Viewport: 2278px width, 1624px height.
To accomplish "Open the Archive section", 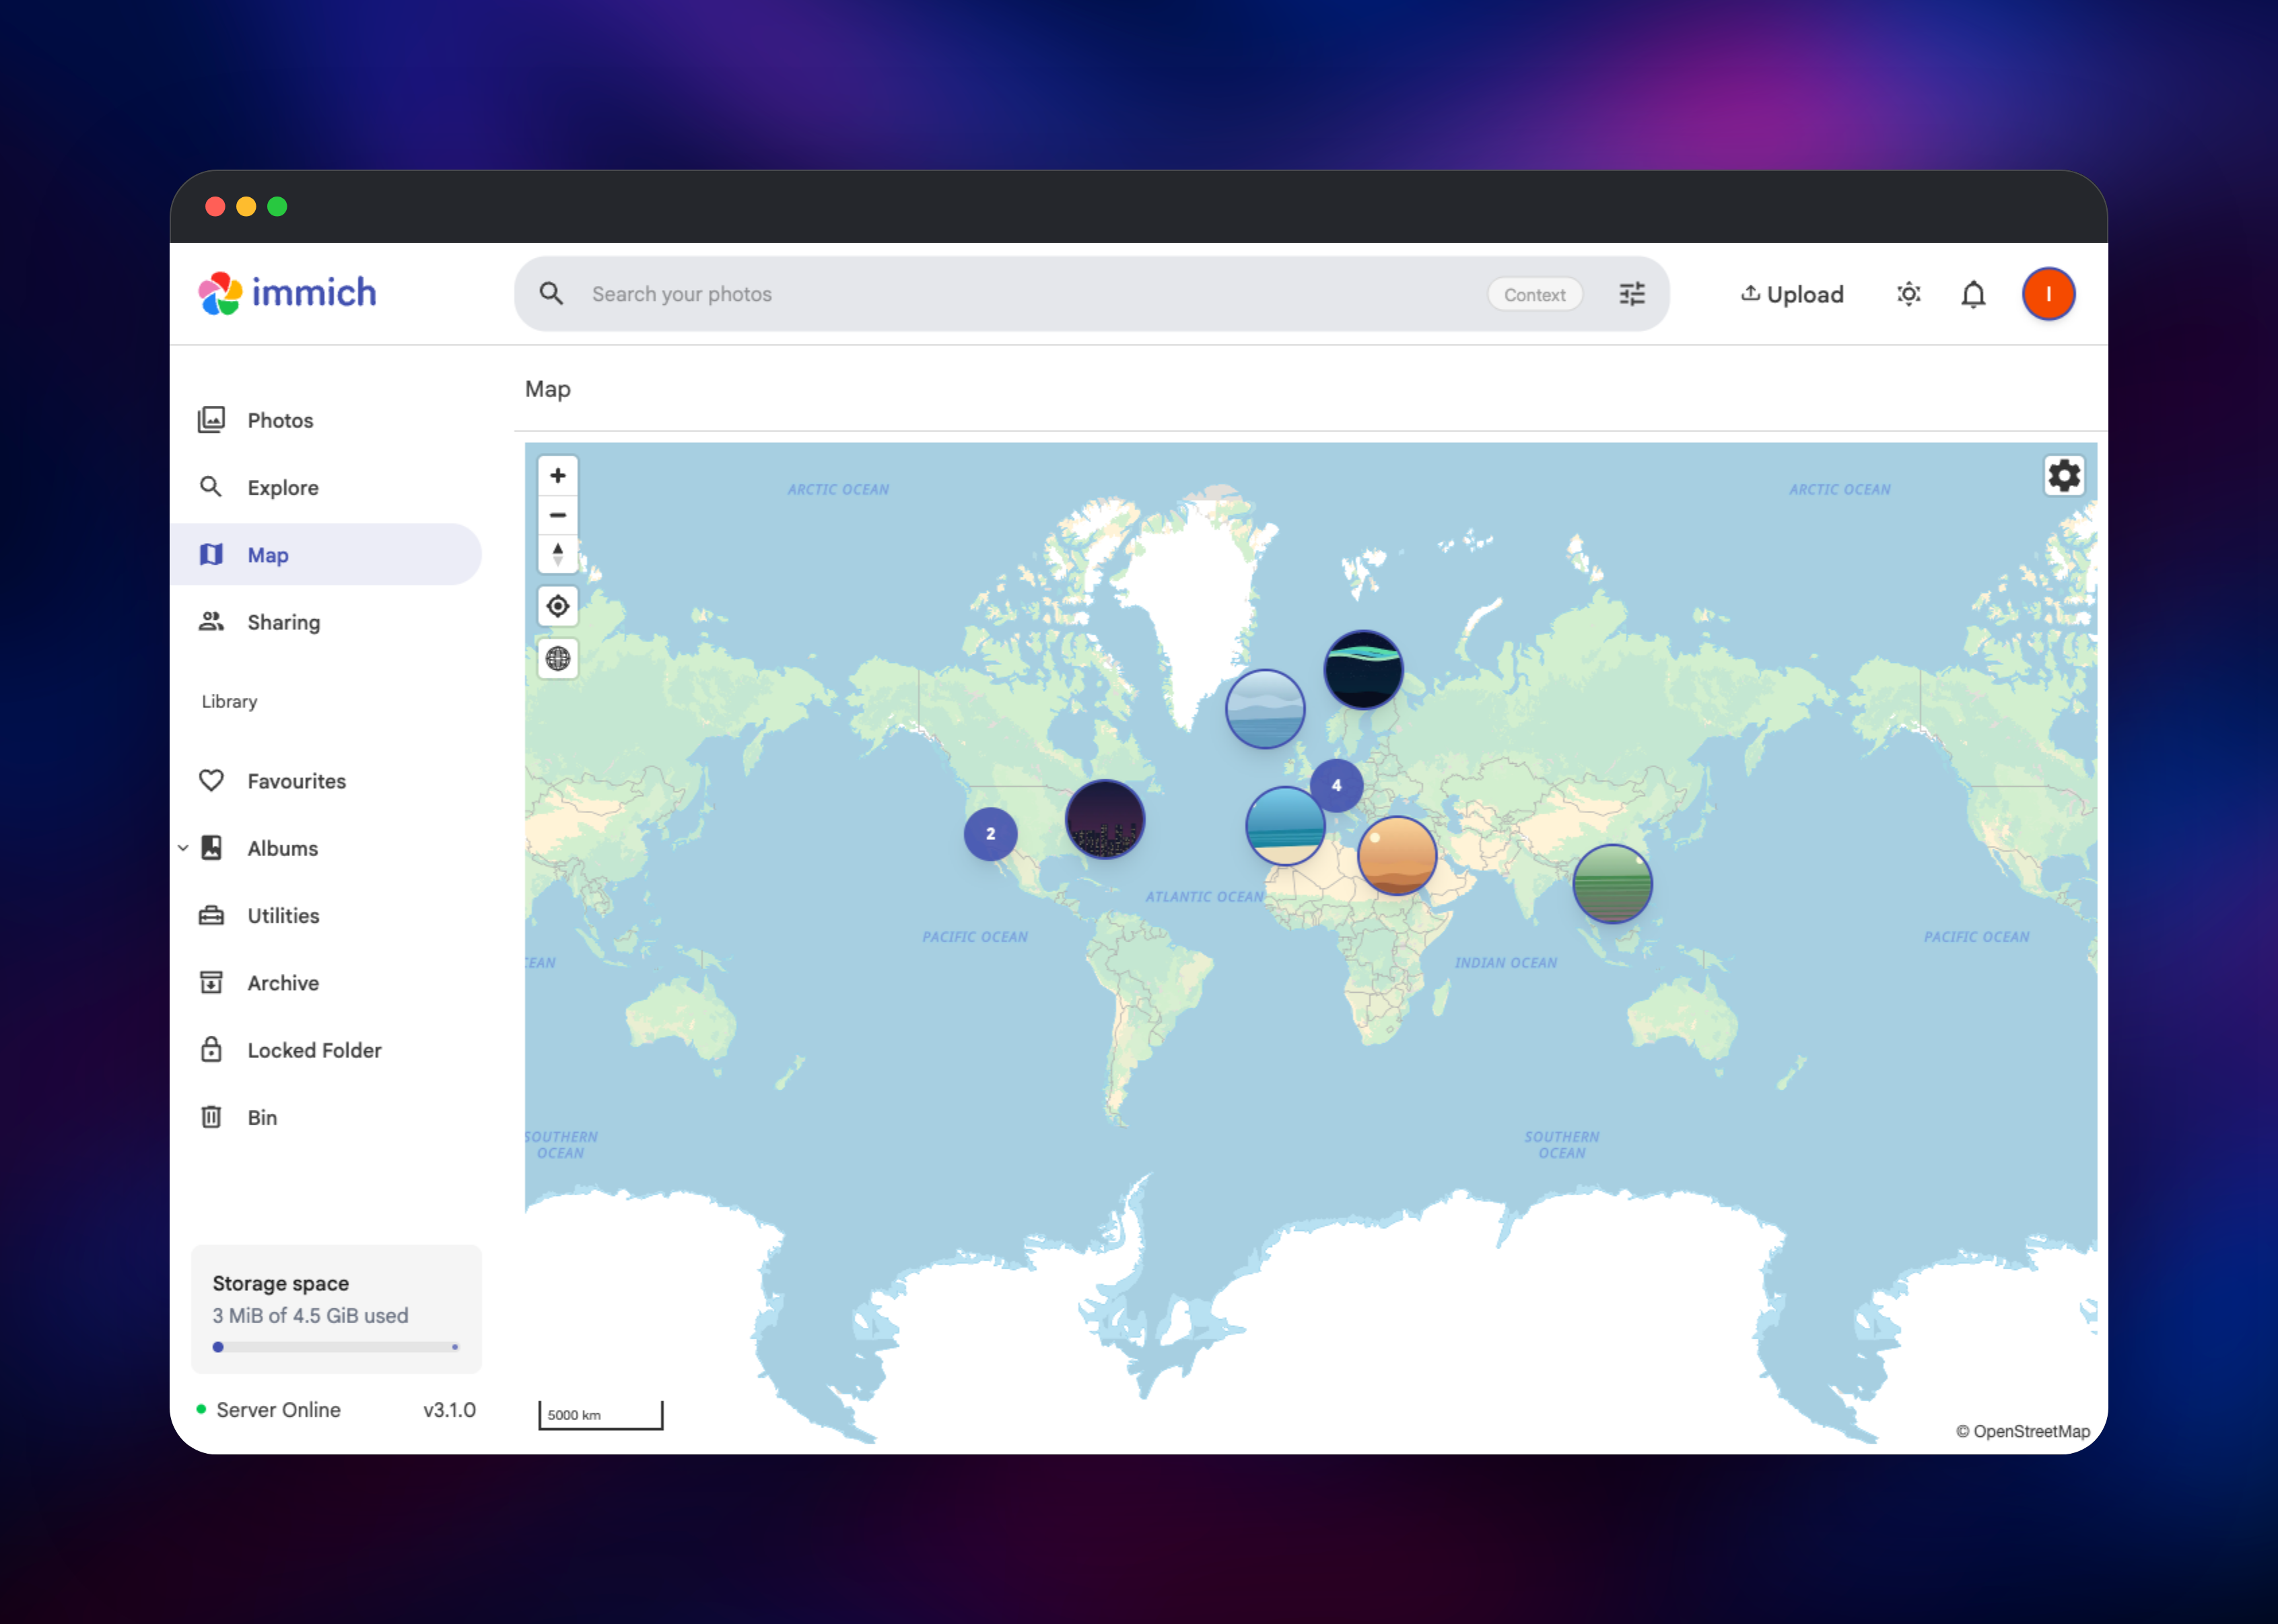I will pos(326,983).
